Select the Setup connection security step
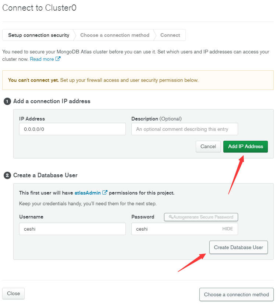280x304 pixels. pos(39,35)
